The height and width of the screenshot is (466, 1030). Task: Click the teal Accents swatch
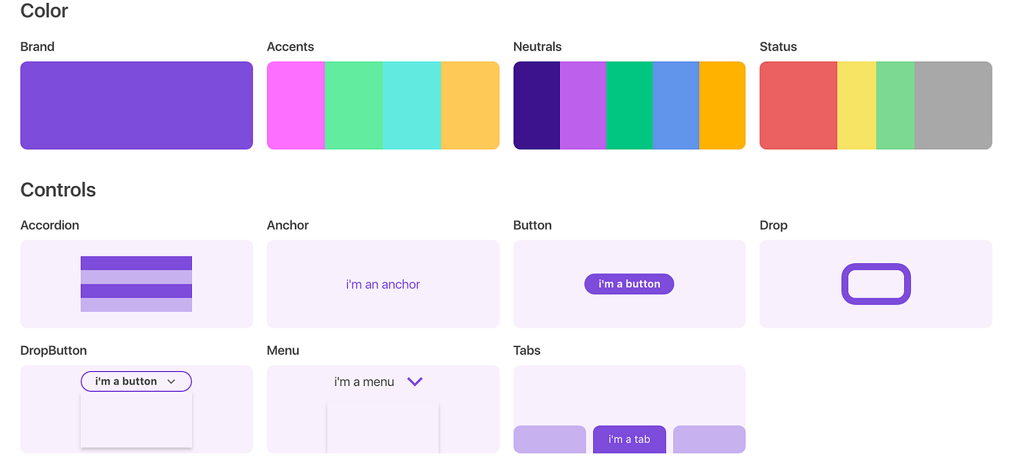411,105
